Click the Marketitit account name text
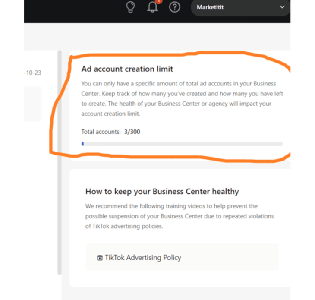The image size is (315, 300). pos(210,7)
